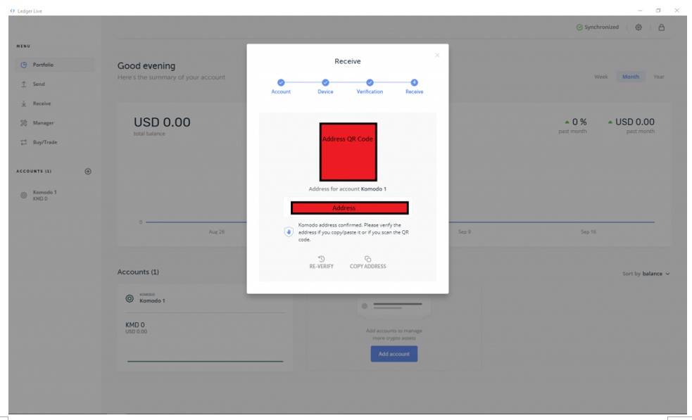Switch chart range to Month
Image resolution: width=692 pixels, height=420 pixels.
click(631, 77)
